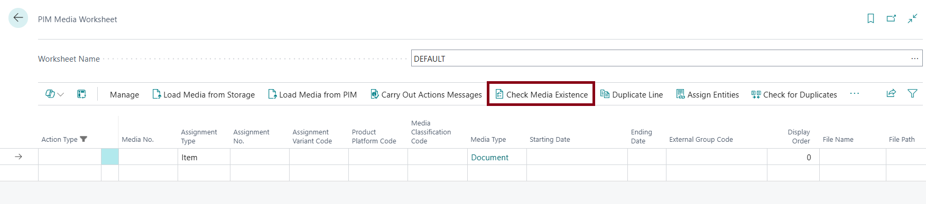The height and width of the screenshot is (204, 926).
Task: Click Check Media Existence action
Action: coord(541,94)
